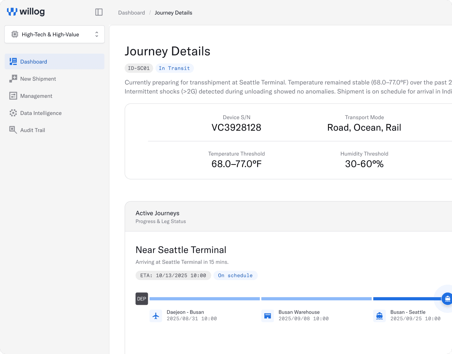452x354 pixels.
Task: Open the Management section
Action: pos(36,96)
